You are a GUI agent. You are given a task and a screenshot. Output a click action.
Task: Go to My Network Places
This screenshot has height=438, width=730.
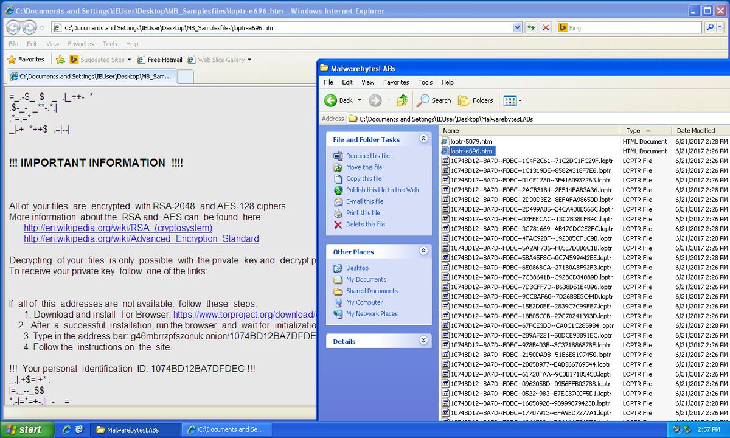(372, 314)
